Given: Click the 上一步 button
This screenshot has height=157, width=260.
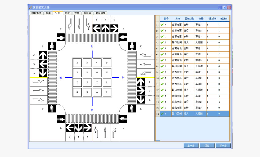Looking at the screenshot, I should pyautogui.click(x=191, y=145).
